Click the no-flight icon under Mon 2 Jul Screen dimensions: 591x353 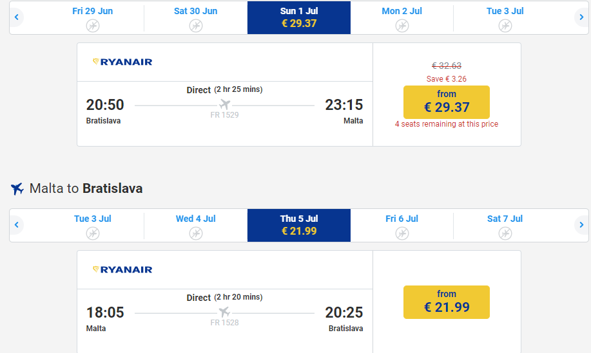tap(402, 26)
